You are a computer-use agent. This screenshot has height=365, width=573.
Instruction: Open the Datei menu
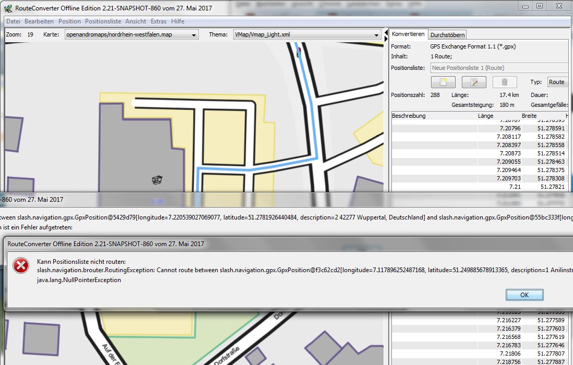pos(13,21)
